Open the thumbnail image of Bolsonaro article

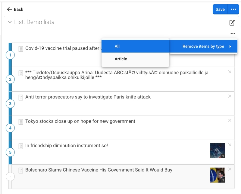pos(218,175)
